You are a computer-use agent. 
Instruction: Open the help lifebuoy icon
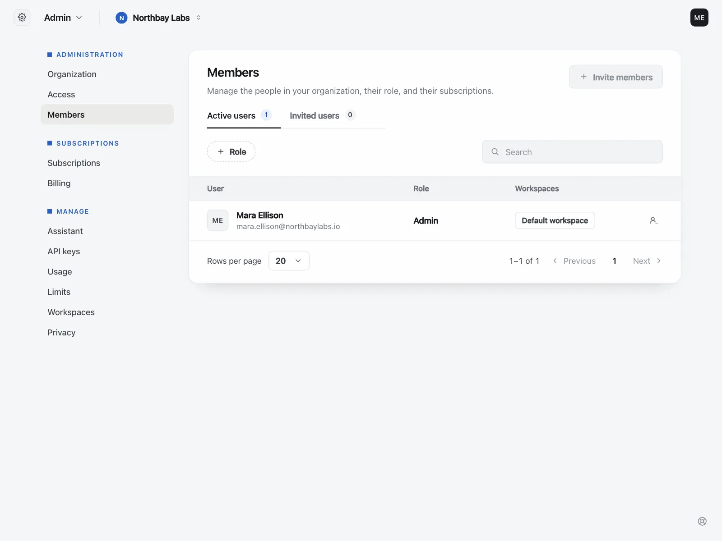[x=702, y=521]
